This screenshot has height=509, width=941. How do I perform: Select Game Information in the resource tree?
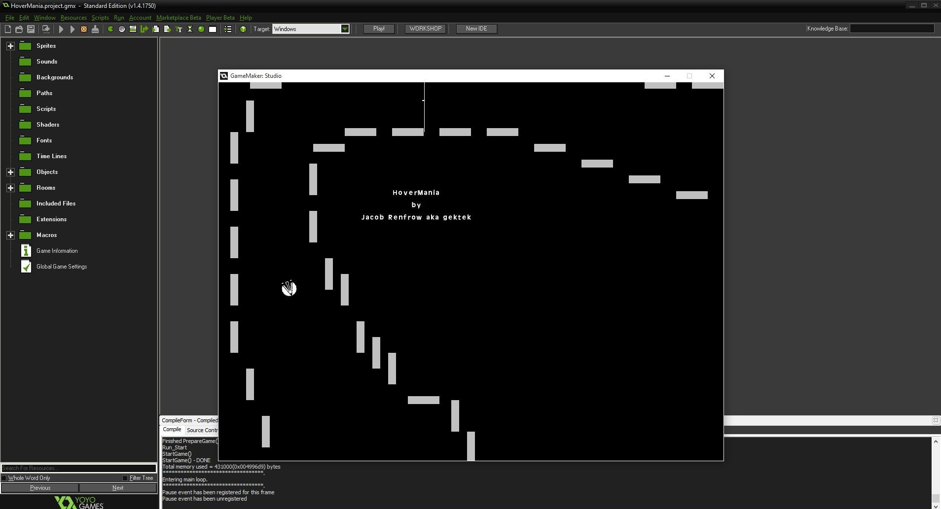57,251
